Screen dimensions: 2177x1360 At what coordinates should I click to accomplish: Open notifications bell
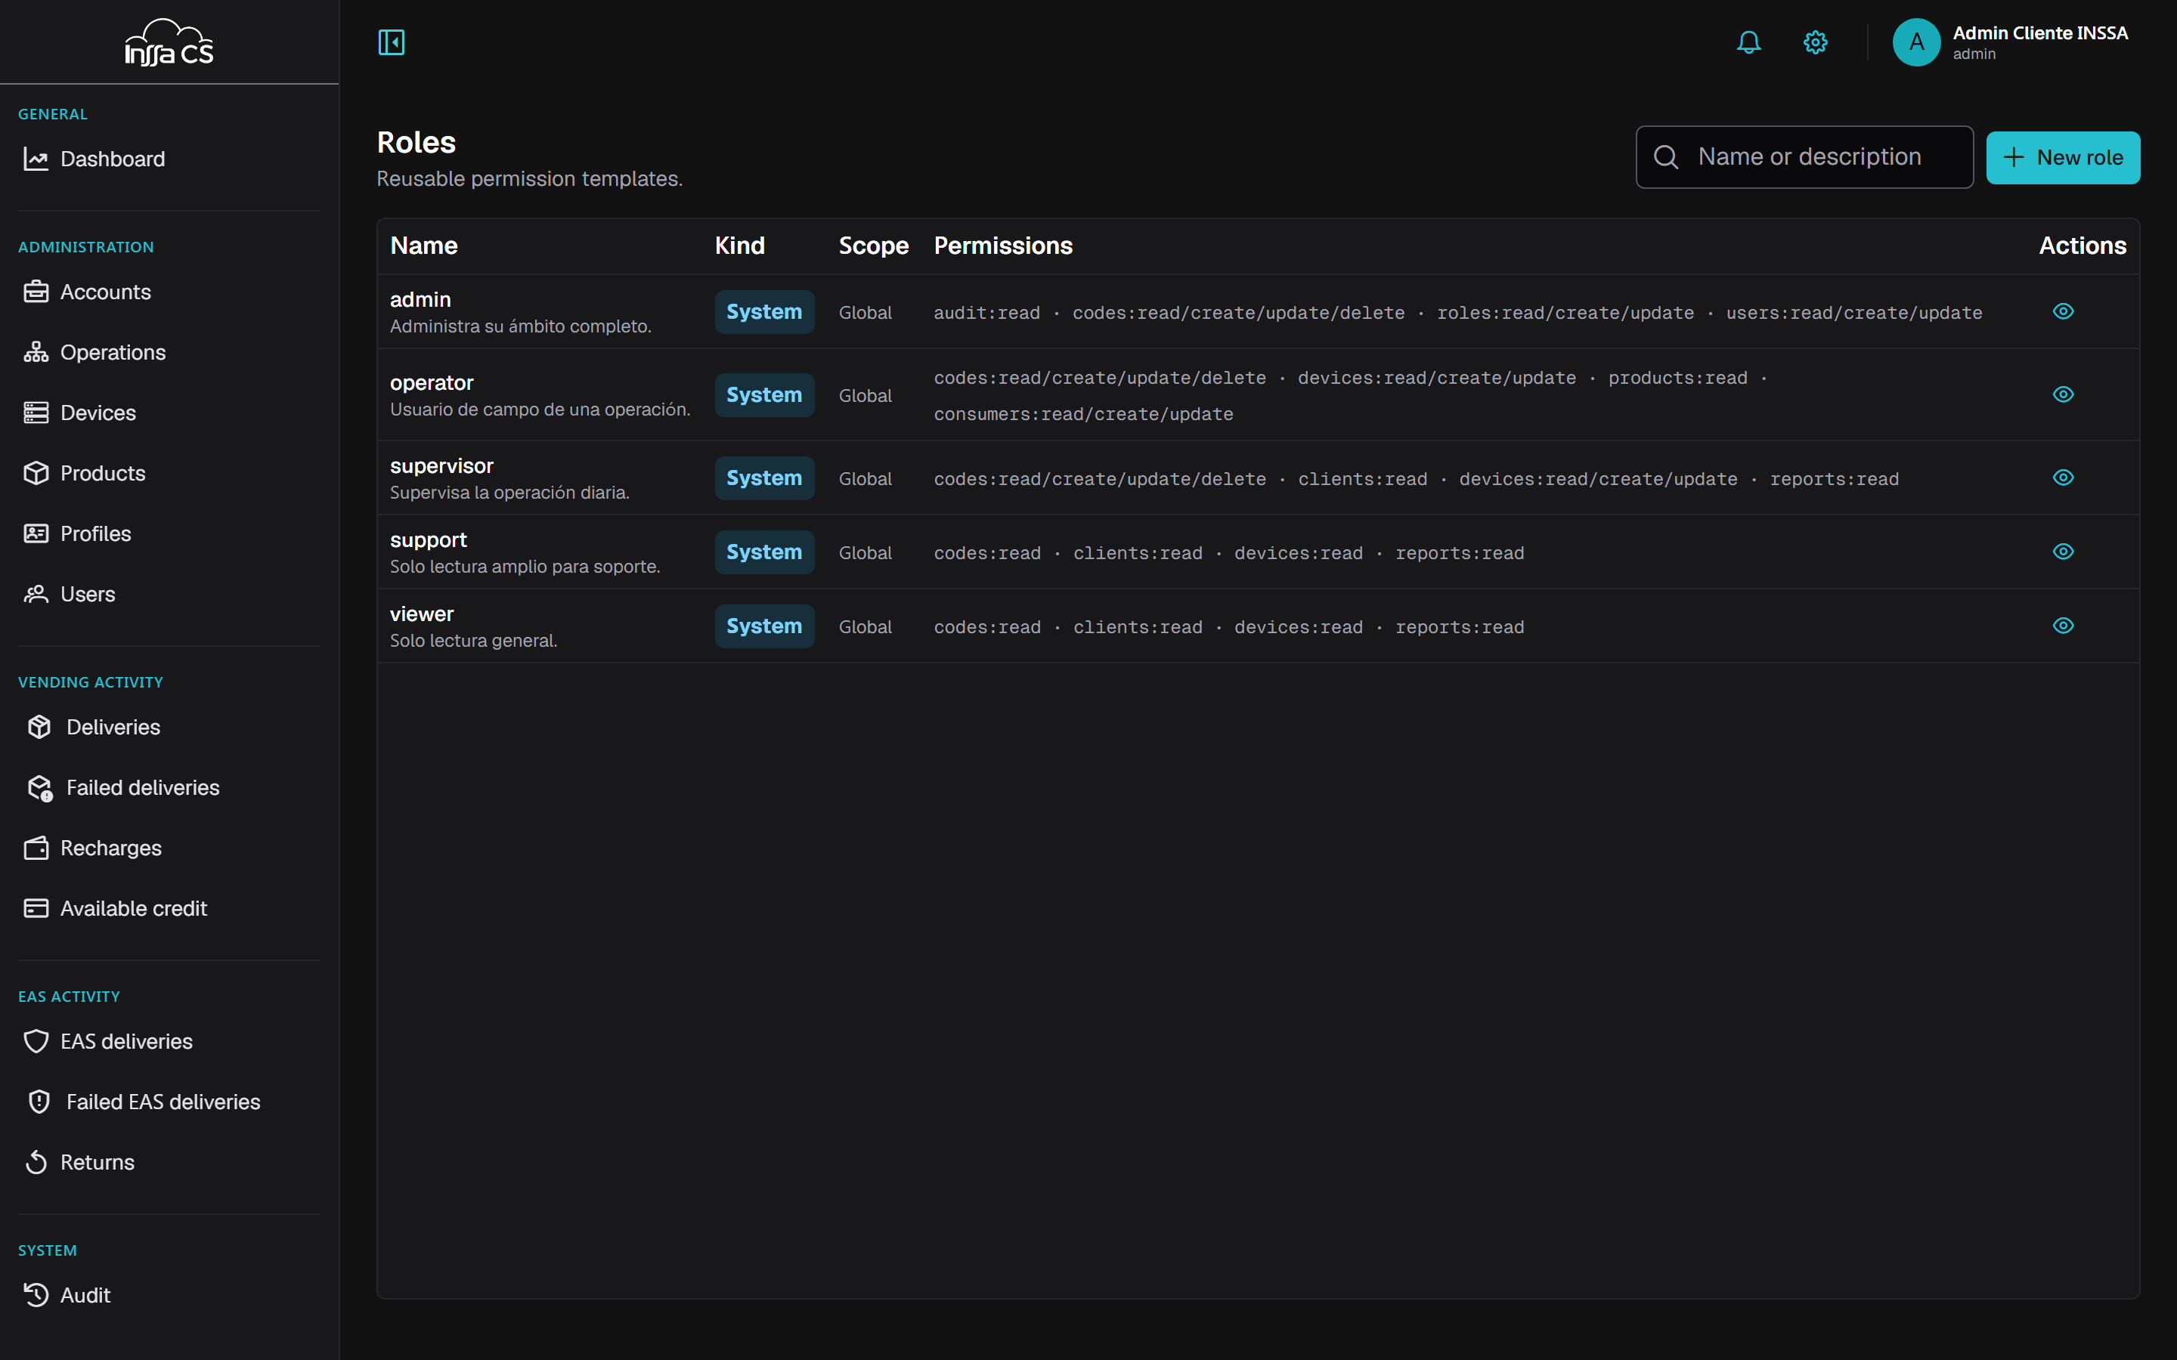tap(1749, 42)
